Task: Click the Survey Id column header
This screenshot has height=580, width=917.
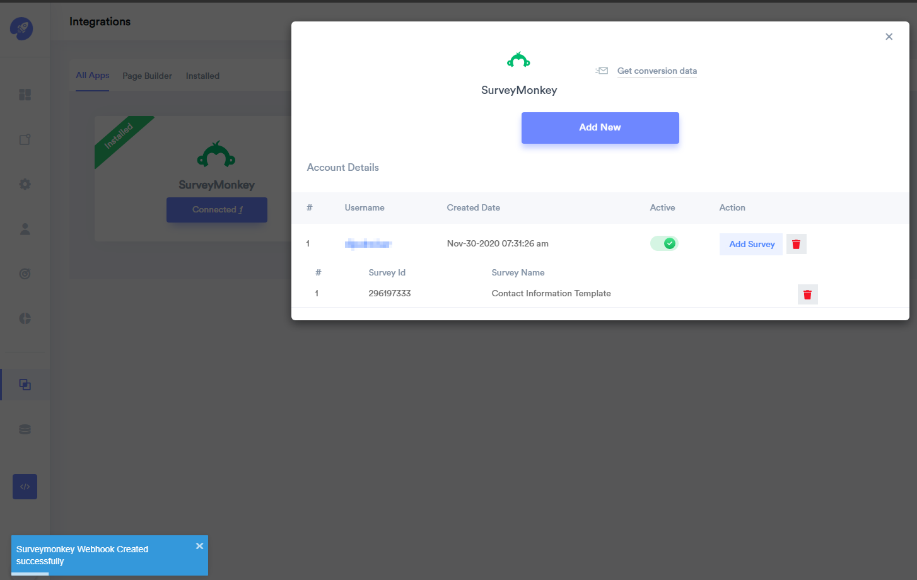Action: point(387,272)
